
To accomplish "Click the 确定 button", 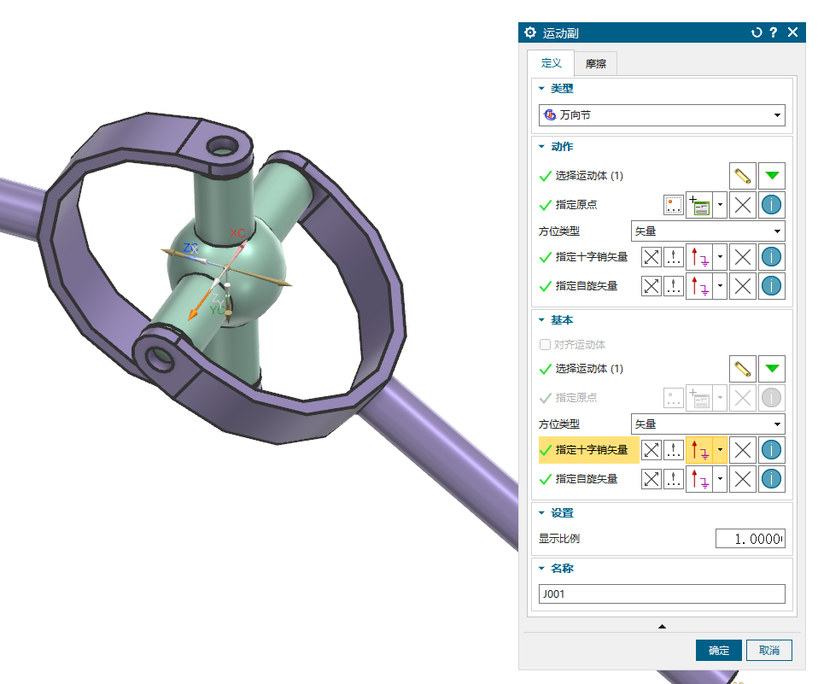I will pyautogui.click(x=718, y=650).
